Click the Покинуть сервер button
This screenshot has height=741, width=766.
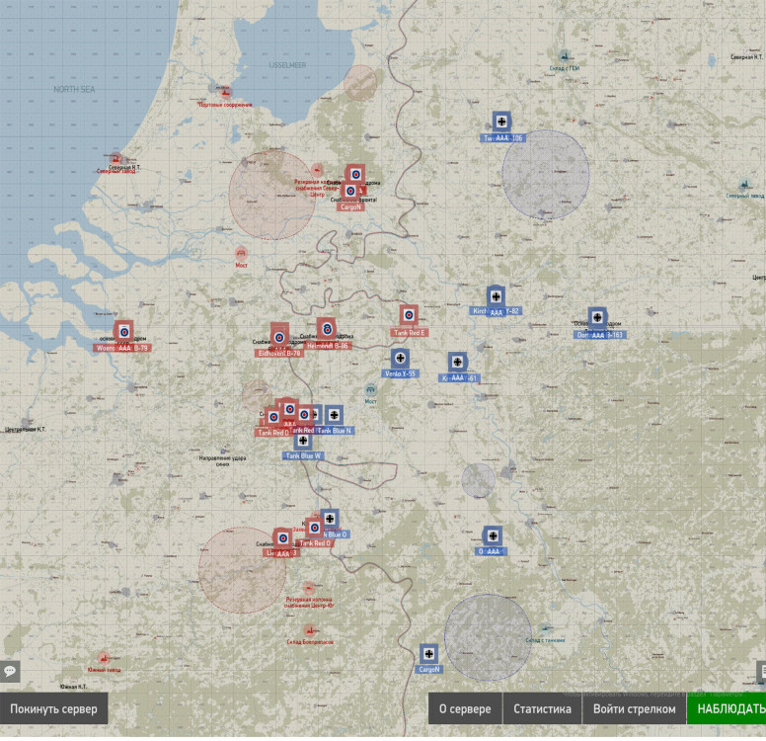(x=53, y=708)
